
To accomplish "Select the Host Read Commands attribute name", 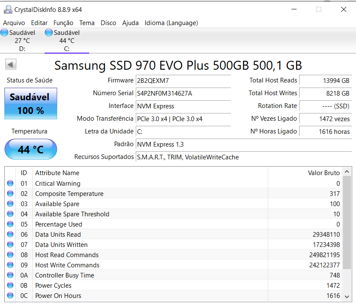I will coord(67,255).
